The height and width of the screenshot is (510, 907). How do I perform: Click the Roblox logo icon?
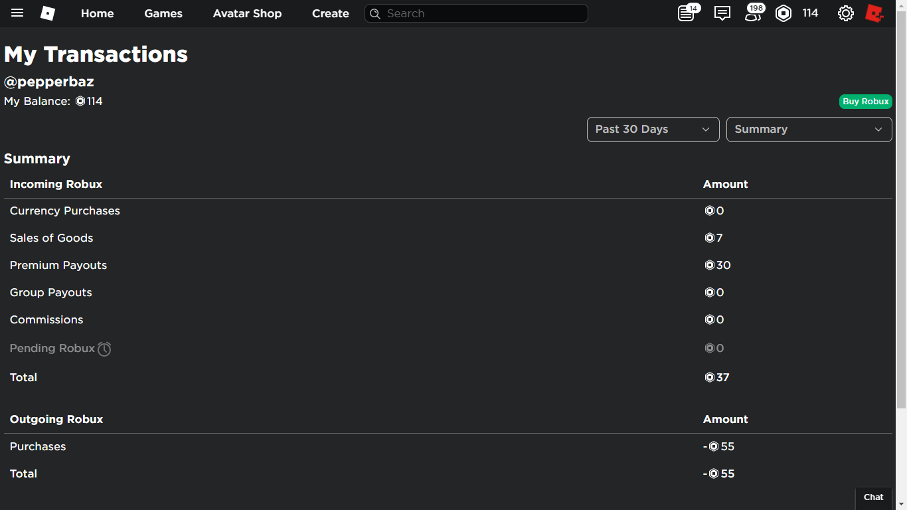click(48, 13)
